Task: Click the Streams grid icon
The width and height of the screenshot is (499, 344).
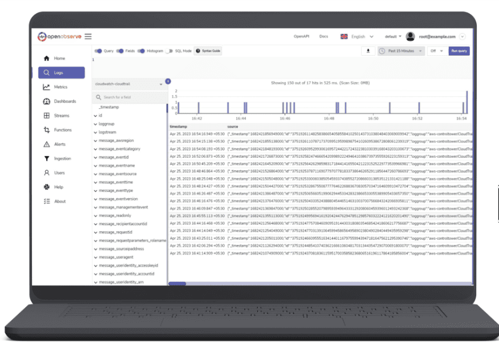Action: pyautogui.click(x=46, y=116)
